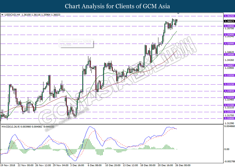
Task: Click the 1.31600 price level label
Action: tap(229, 118)
